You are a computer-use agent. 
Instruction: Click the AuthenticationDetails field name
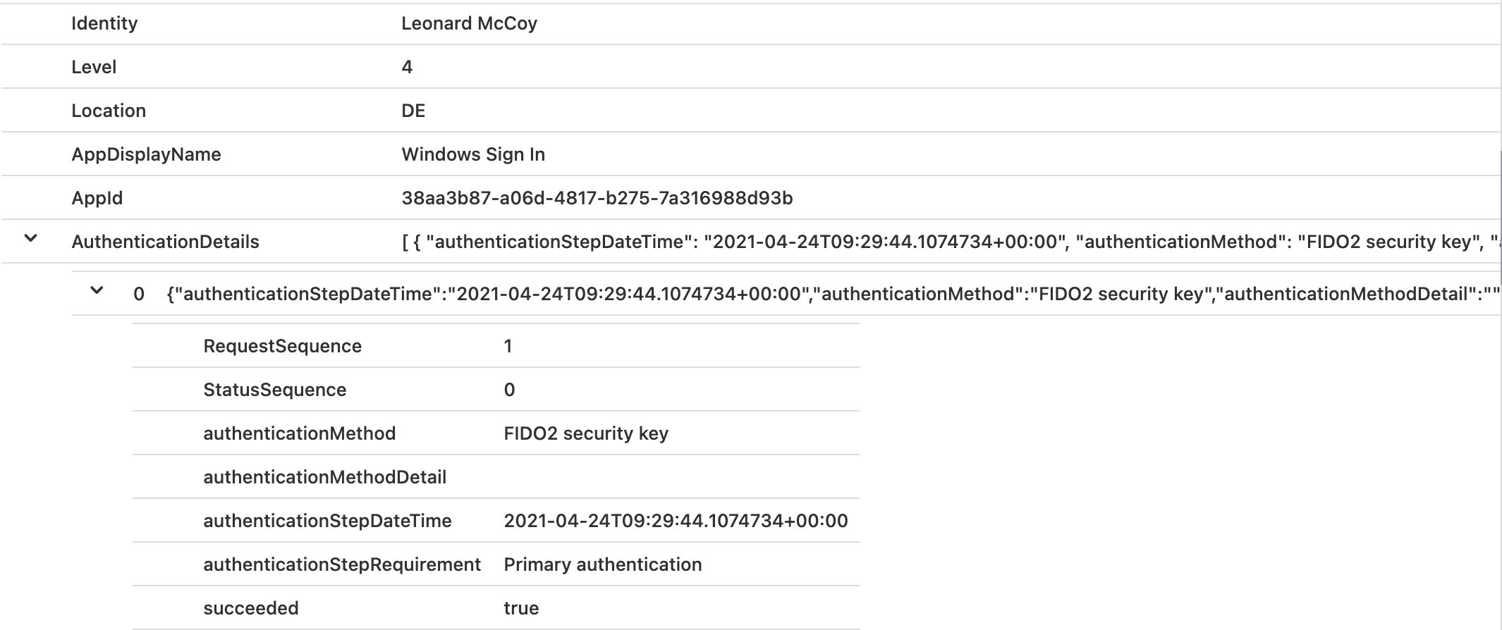165,242
